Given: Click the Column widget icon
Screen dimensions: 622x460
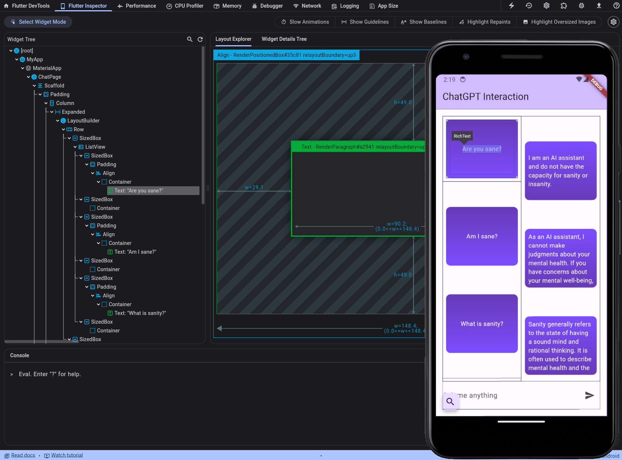Looking at the screenshot, I should 52,103.
